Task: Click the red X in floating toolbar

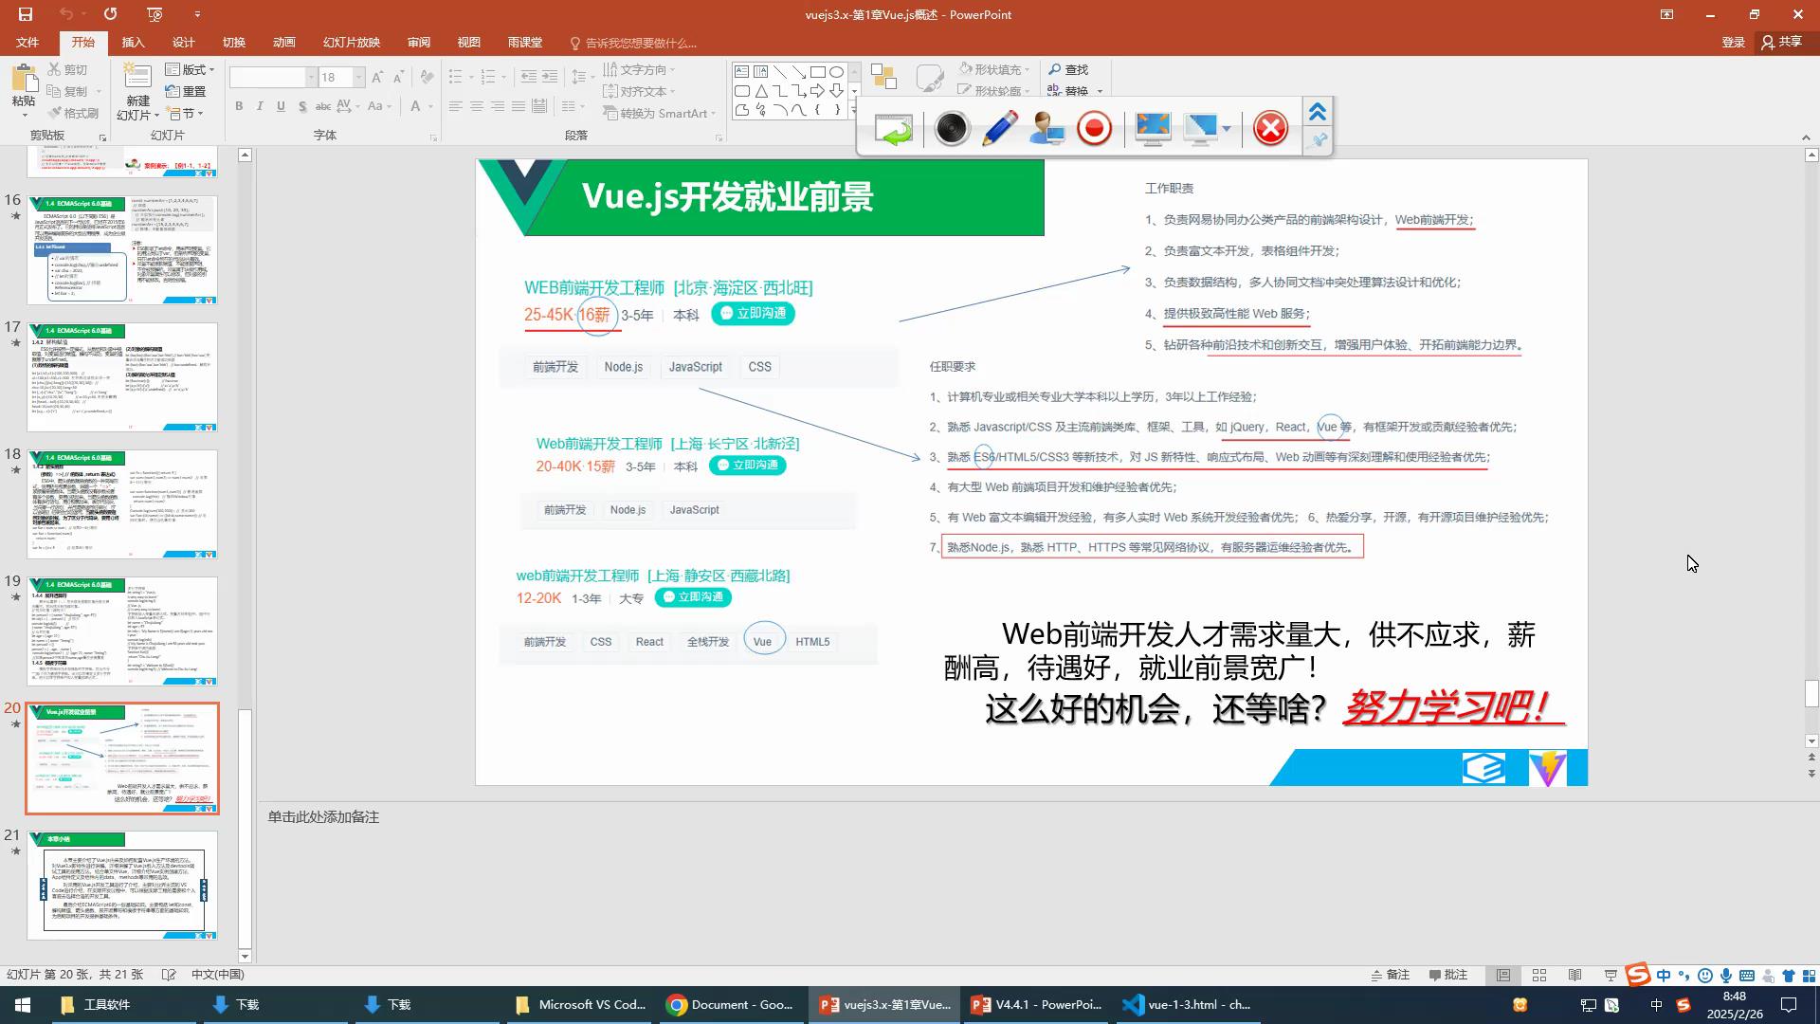Action: coord(1270,128)
